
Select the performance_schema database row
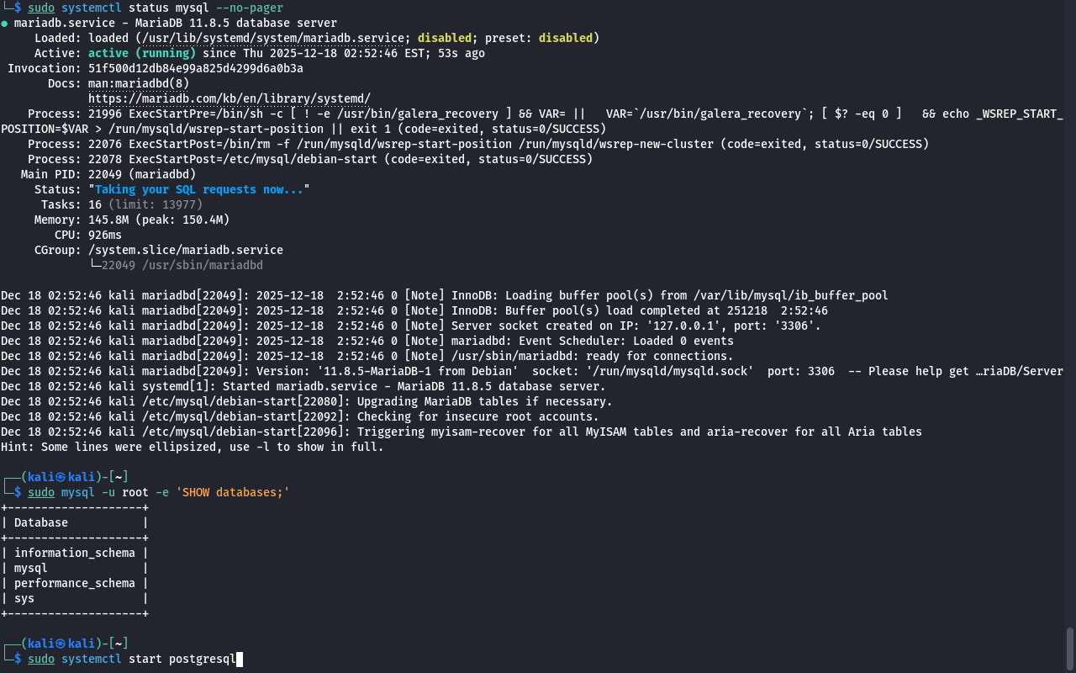click(x=74, y=583)
